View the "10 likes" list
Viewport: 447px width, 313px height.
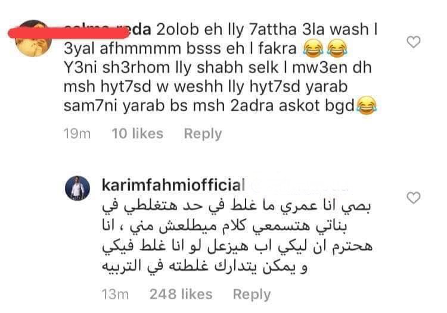pos(138,133)
